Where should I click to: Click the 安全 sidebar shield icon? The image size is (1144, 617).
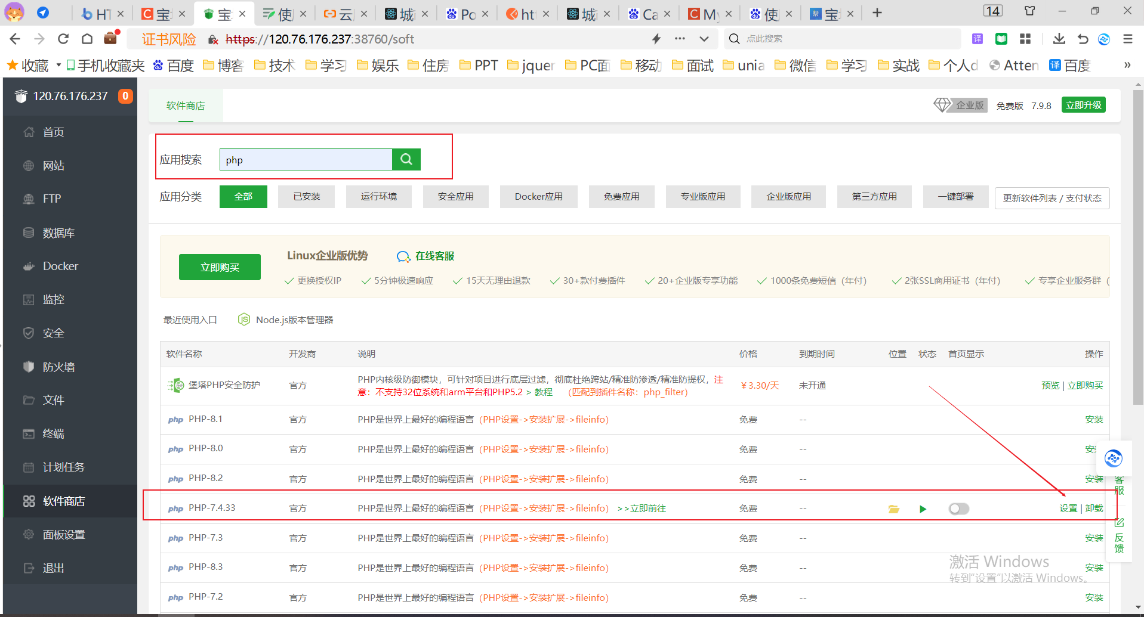point(29,333)
